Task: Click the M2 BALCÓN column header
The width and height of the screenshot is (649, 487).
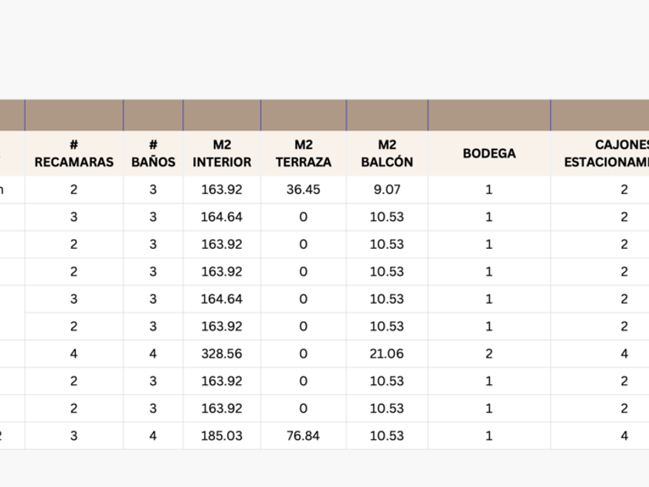Action: (386, 153)
